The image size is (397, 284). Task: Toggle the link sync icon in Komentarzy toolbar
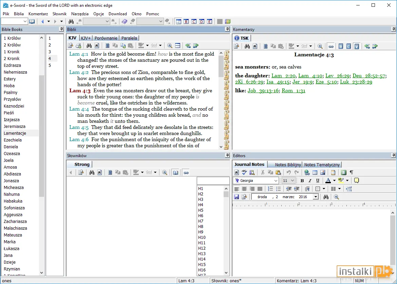[331, 46]
